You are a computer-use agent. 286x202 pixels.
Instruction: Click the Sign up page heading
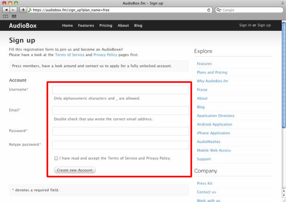click(22, 40)
